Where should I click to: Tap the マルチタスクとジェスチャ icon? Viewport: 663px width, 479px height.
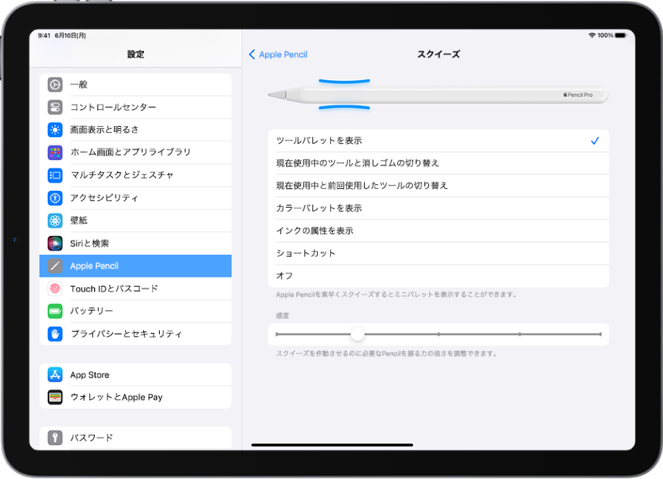(55, 175)
